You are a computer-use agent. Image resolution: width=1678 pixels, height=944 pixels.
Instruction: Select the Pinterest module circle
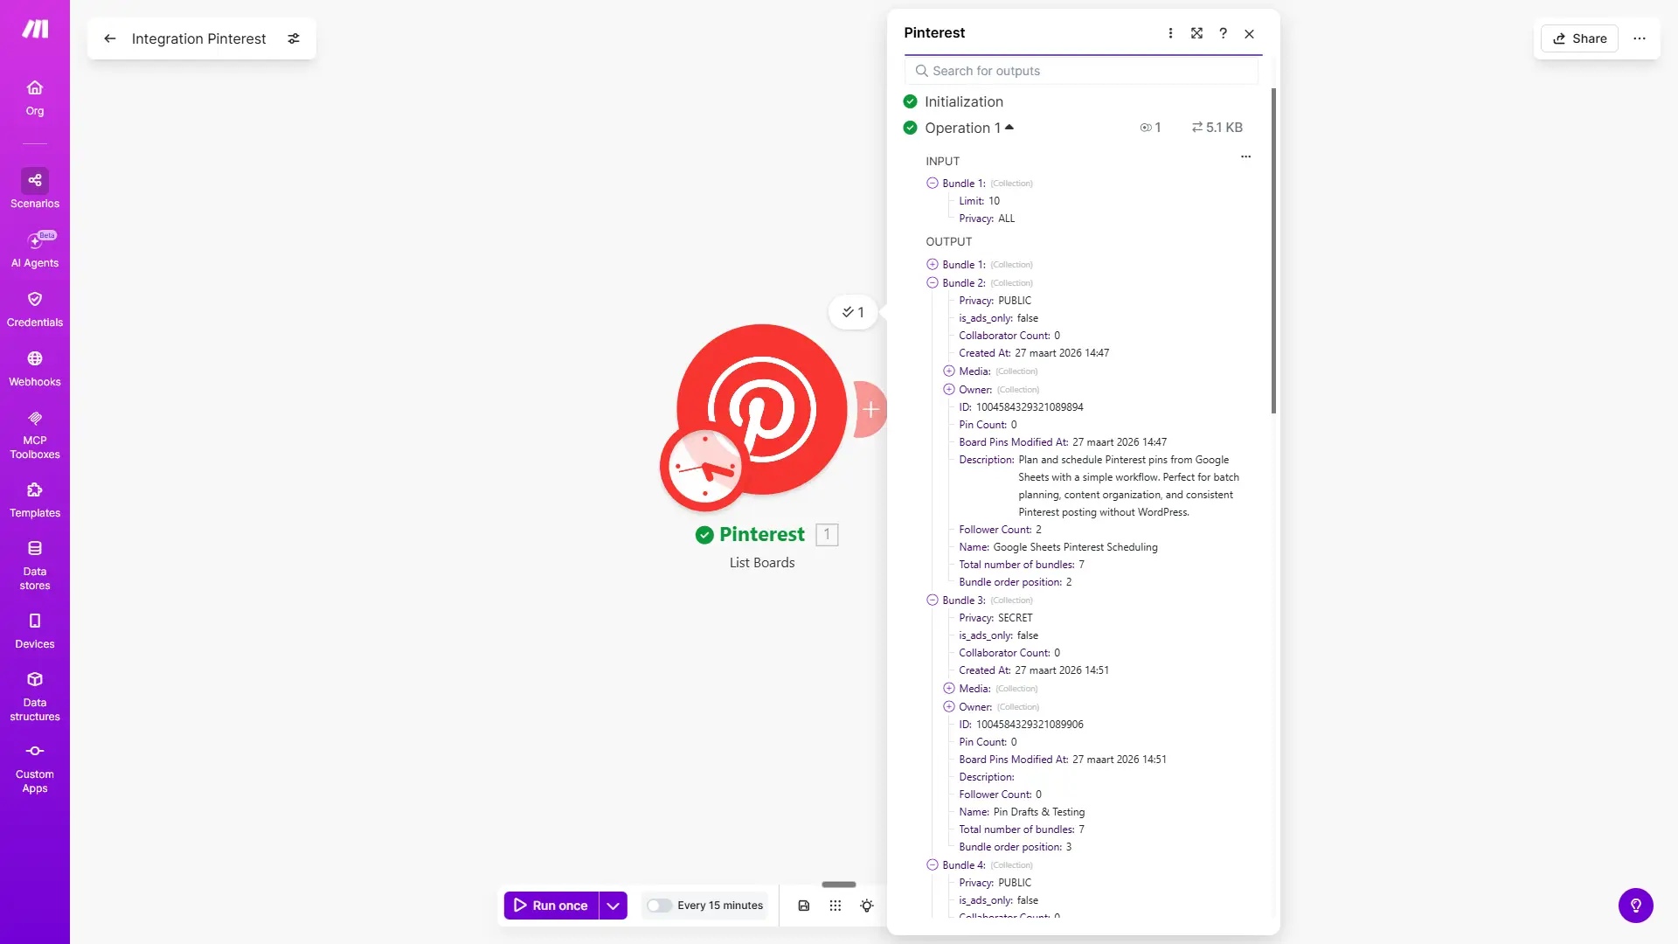[762, 409]
